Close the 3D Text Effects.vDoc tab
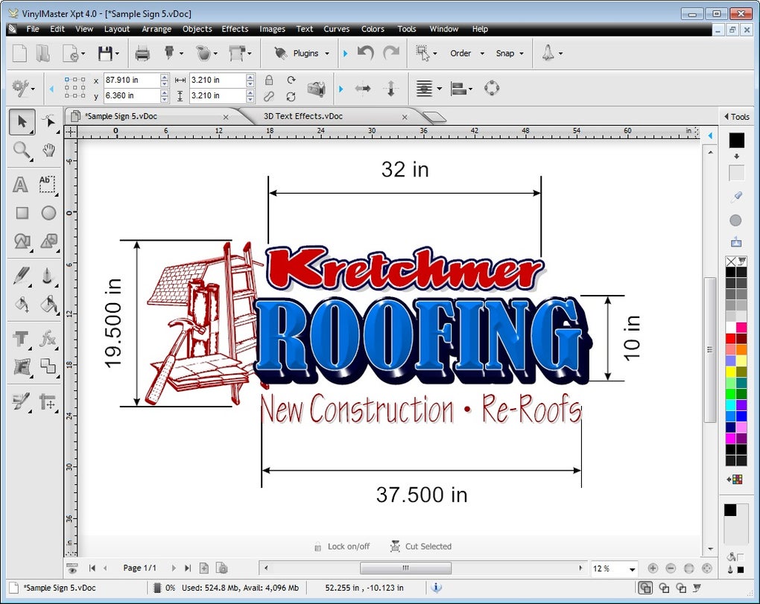Image resolution: width=760 pixels, height=604 pixels. [x=405, y=117]
